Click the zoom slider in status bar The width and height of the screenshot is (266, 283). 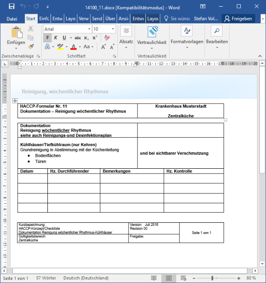coord(213,278)
